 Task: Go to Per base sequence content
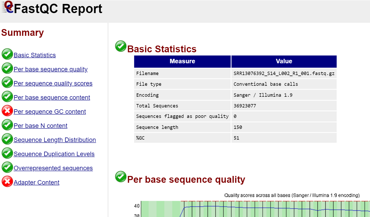pyautogui.click(x=52, y=98)
